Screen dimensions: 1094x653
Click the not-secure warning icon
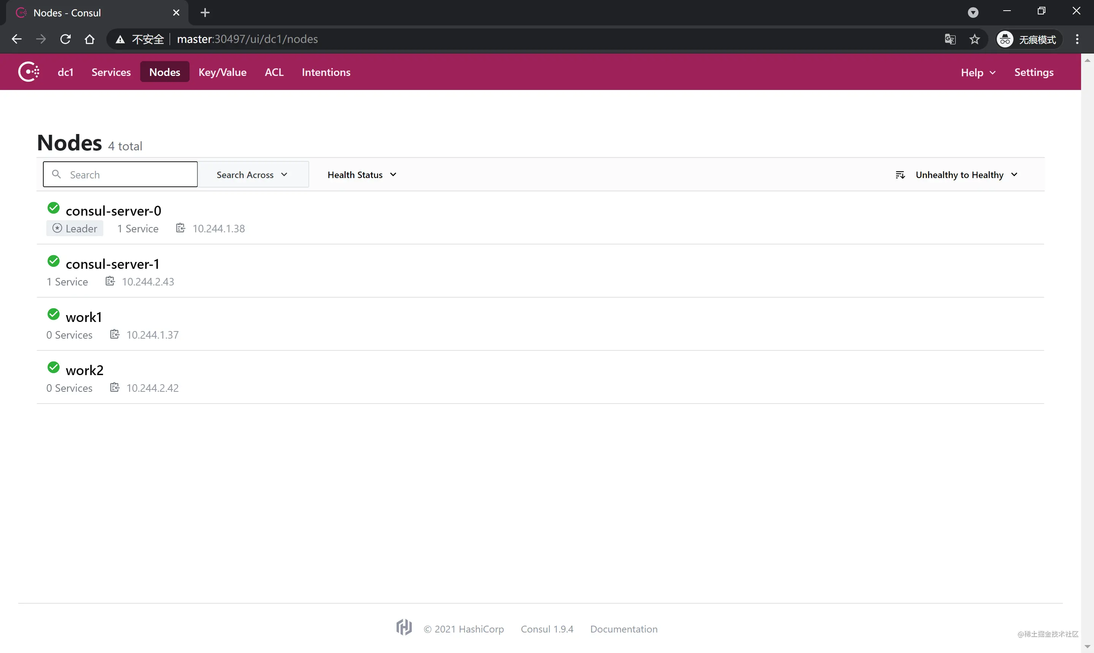click(120, 39)
